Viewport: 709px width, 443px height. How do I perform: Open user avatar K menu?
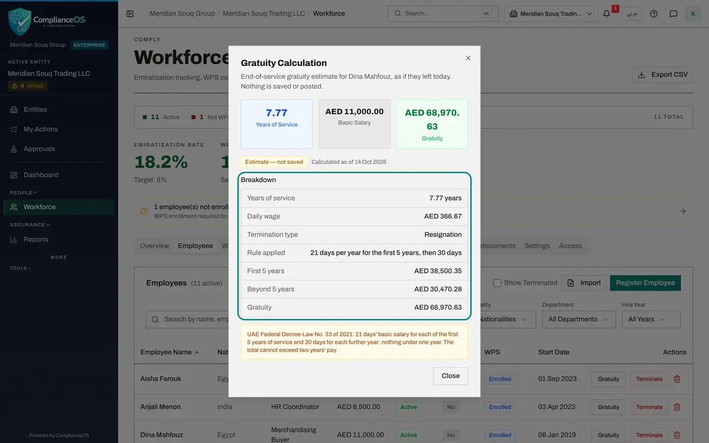693,14
